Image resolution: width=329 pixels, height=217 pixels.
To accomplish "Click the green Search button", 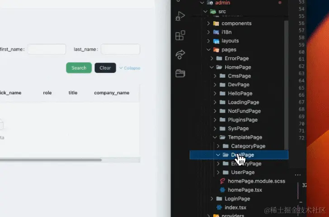I will [79, 68].
